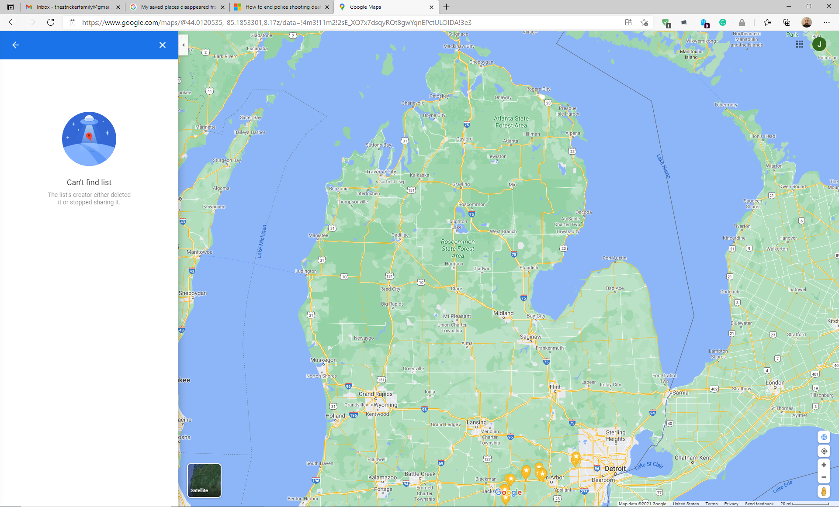Zoom in on the map
The image size is (839, 507).
(824, 465)
